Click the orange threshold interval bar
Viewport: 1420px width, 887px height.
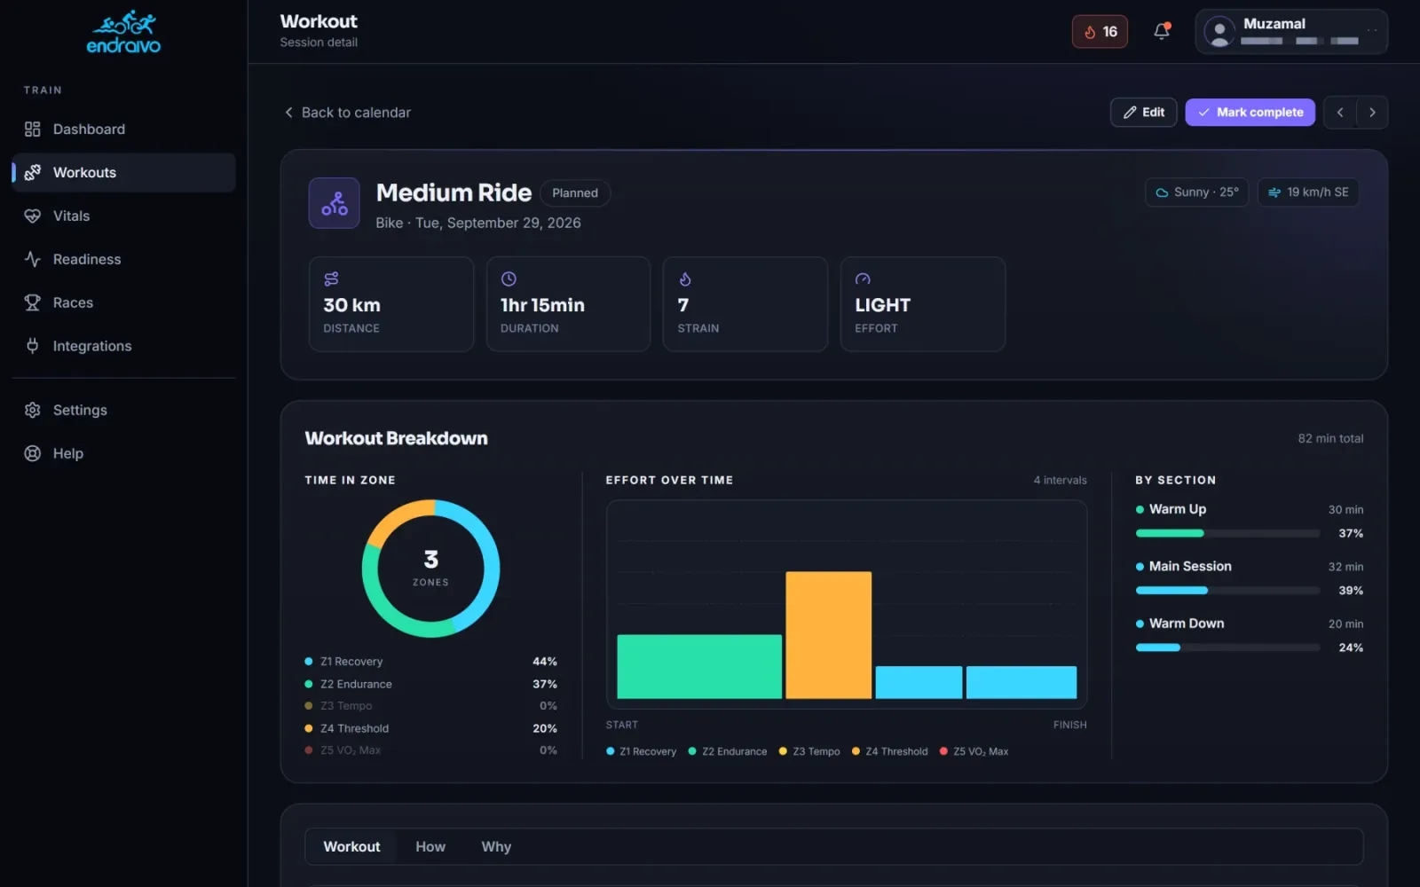[829, 635]
